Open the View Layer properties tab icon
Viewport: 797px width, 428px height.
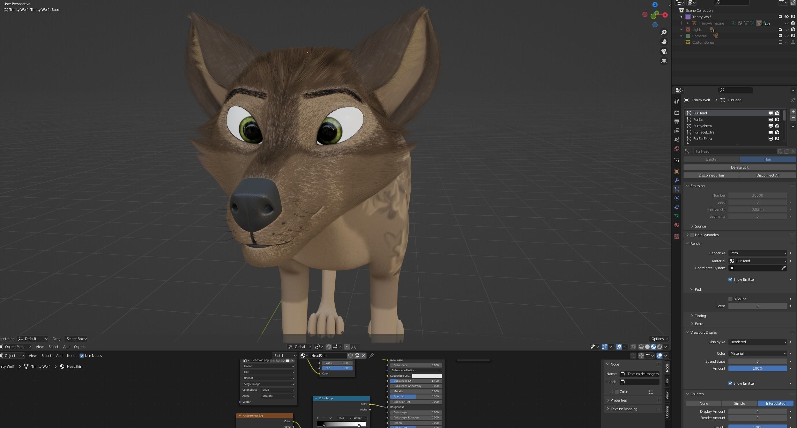676,131
